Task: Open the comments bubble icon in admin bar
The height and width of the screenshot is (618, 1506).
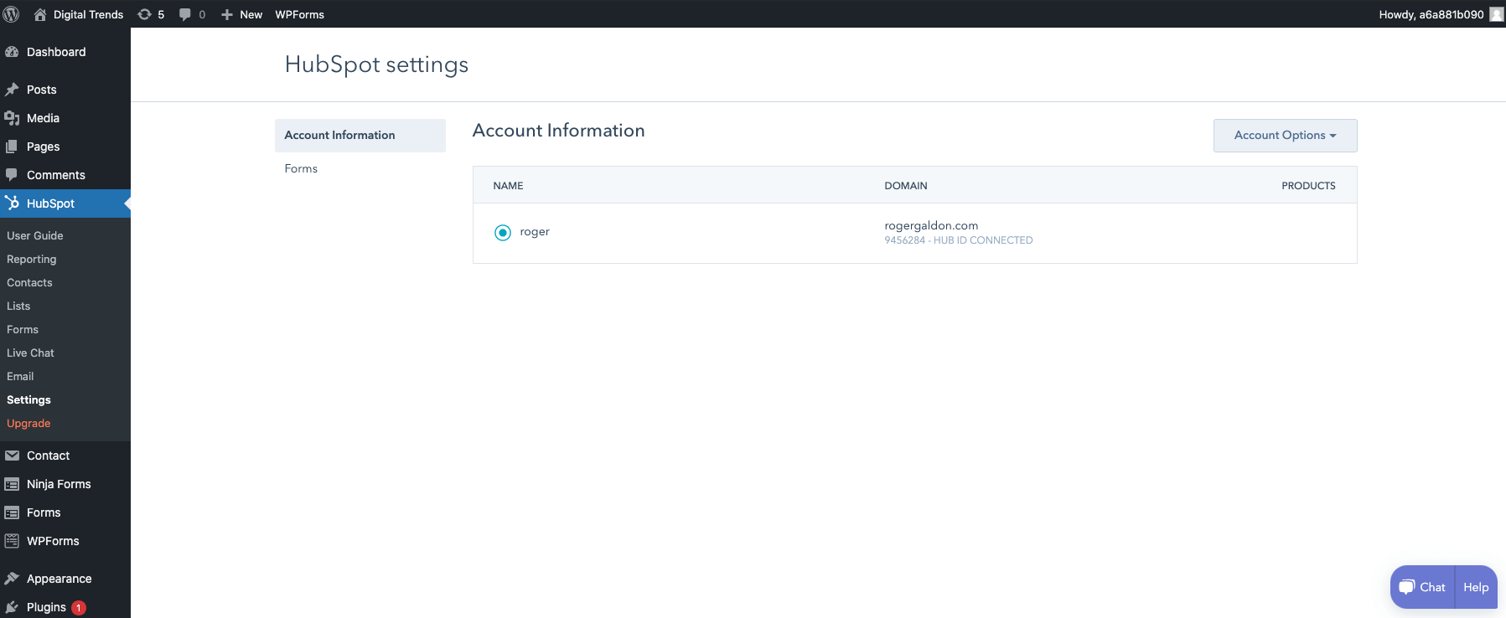Action: pyautogui.click(x=185, y=14)
